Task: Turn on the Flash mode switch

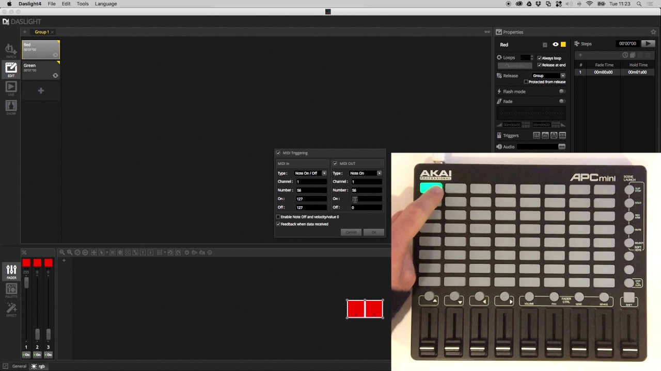Action: (562, 92)
